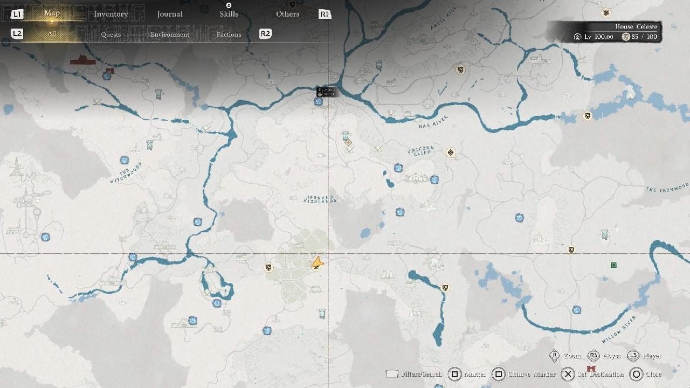The width and height of the screenshot is (690, 388).
Task: Click the R3 icon for Abyss
Action: point(594,356)
